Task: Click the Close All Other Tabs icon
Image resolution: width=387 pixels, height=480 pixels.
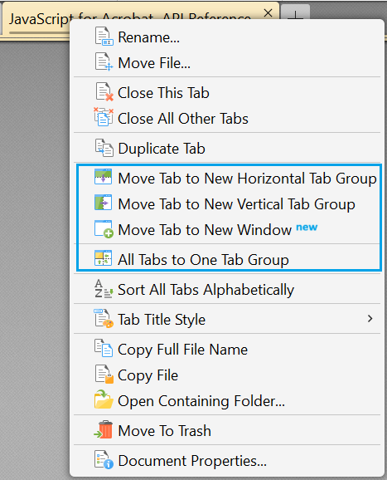Action: coord(104,117)
